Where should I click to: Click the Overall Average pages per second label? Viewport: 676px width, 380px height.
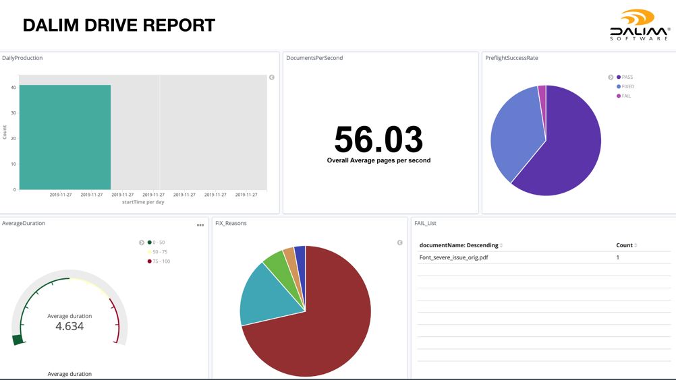tap(378, 160)
